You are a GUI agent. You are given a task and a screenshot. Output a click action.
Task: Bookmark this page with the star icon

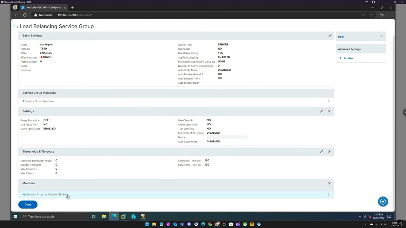tap(371, 15)
